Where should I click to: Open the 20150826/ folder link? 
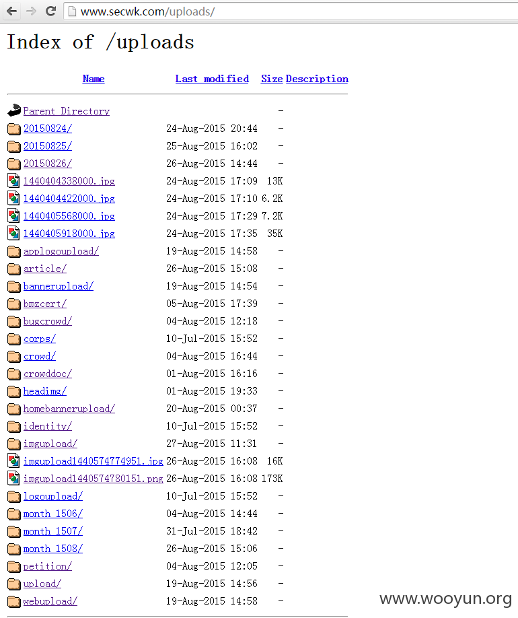tap(48, 164)
